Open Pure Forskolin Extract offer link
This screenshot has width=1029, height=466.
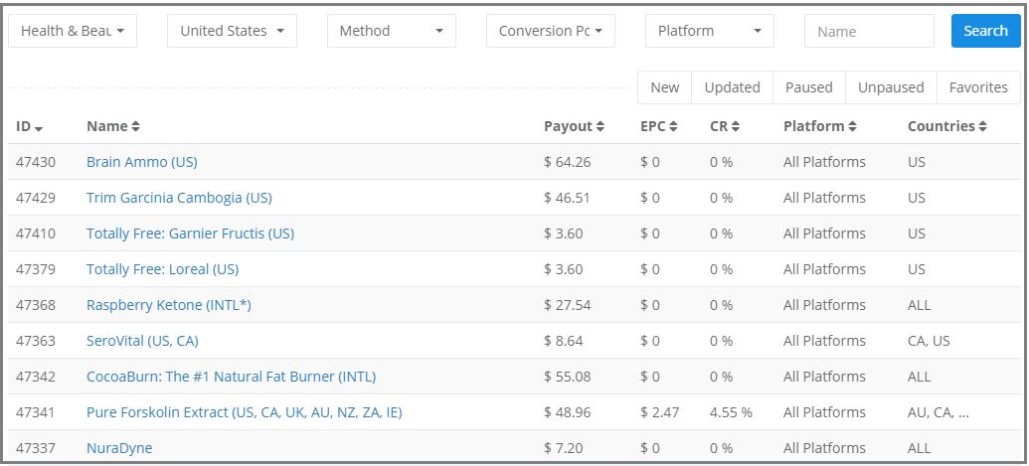pos(245,412)
